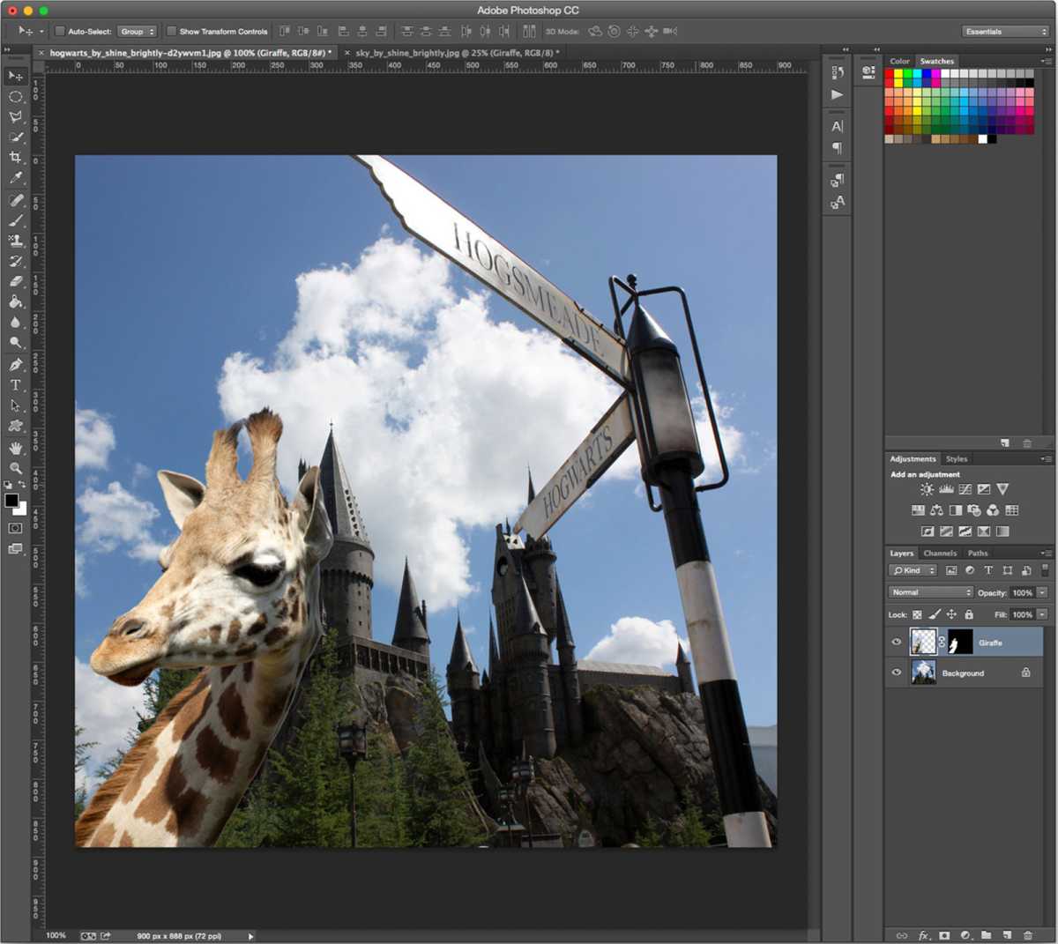Open the Opacity slider dropdown arrow
Screen dimensions: 1058x944
[1042, 592]
